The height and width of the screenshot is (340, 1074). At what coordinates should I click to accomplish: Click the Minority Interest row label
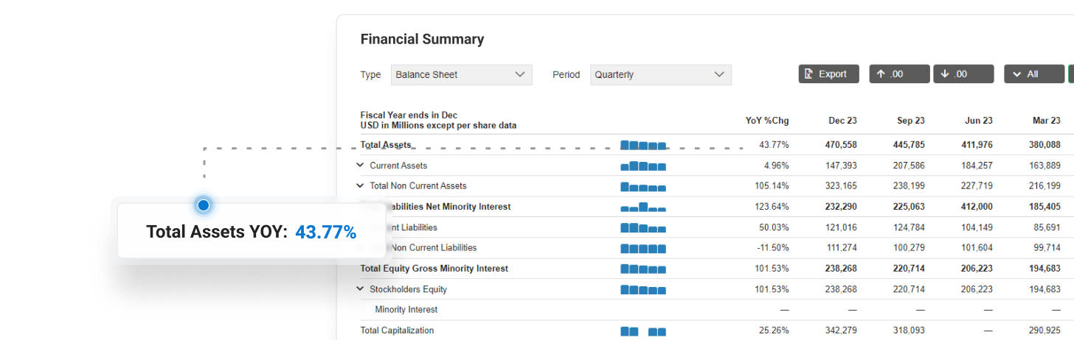(406, 310)
